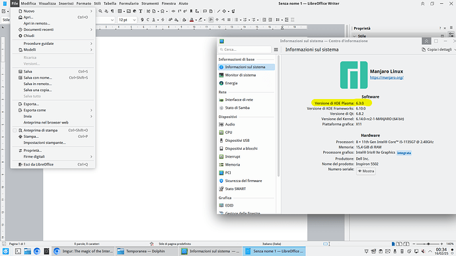The image size is (456, 256).
Task: Toggle Anteprima di stampa in File menu
Action: [x=53, y=131]
